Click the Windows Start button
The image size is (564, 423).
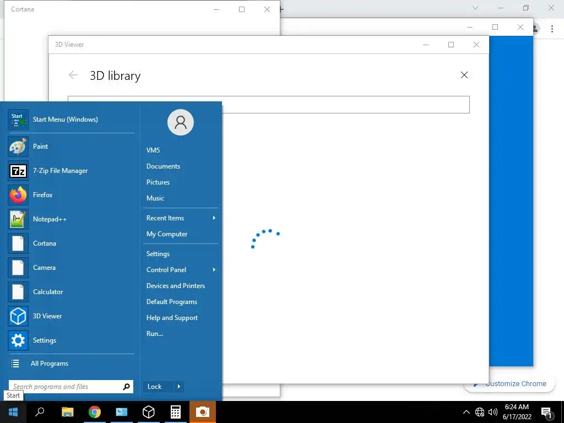pos(13,412)
